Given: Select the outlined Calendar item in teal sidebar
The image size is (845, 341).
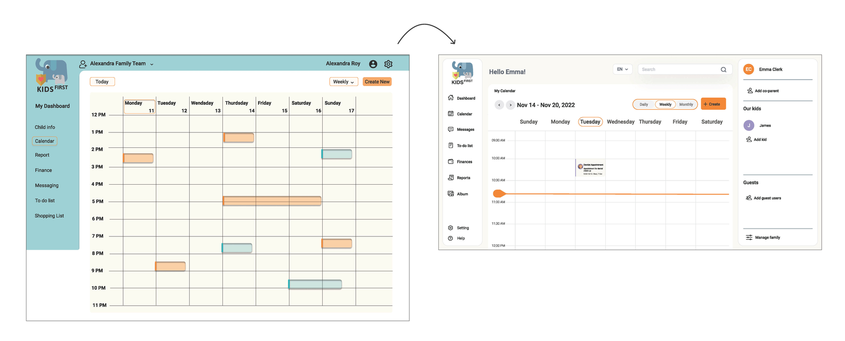Looking at the screenshot, I should pyautogui.click(x=44, y=141).
